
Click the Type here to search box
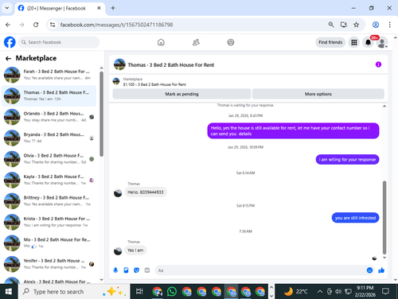[x=73, y=292]
